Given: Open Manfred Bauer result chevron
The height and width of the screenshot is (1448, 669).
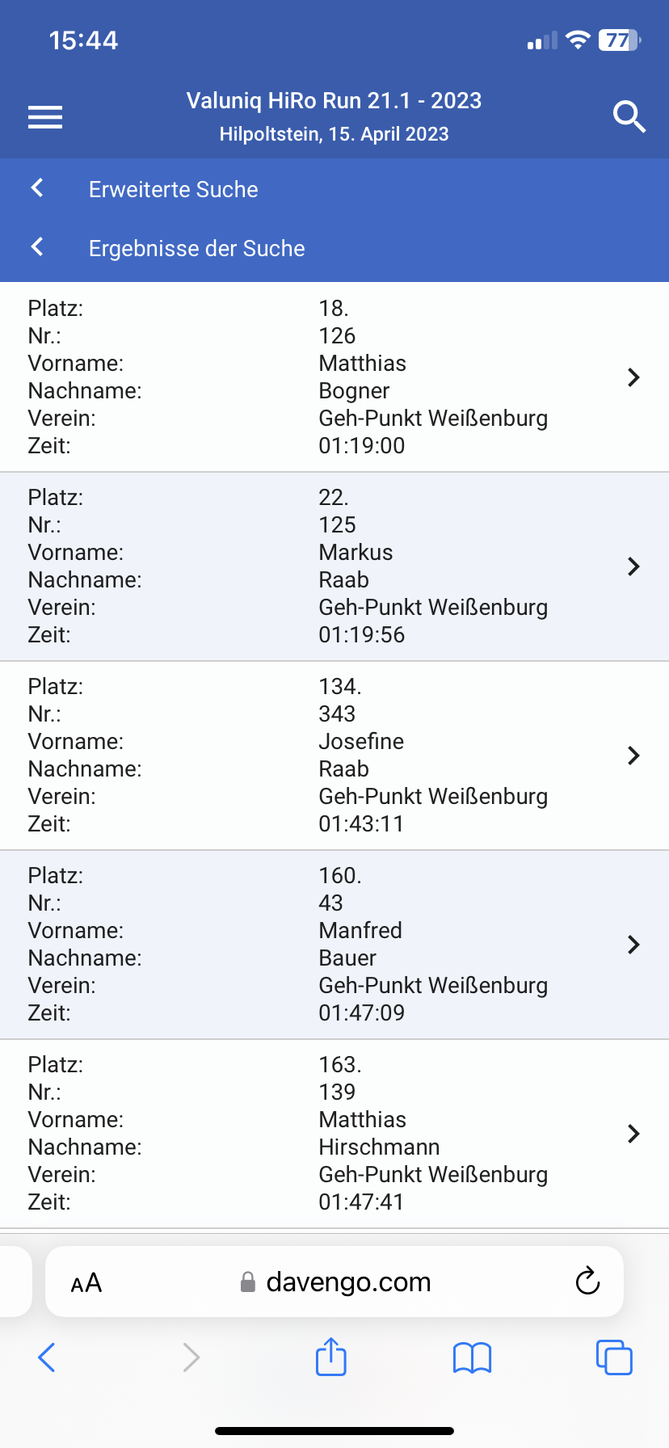Looking at the screenshot, I should 633,945.
